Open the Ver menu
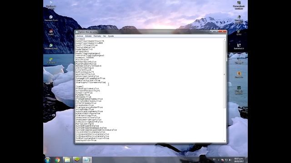291x163 pixels. pos(105,36)
